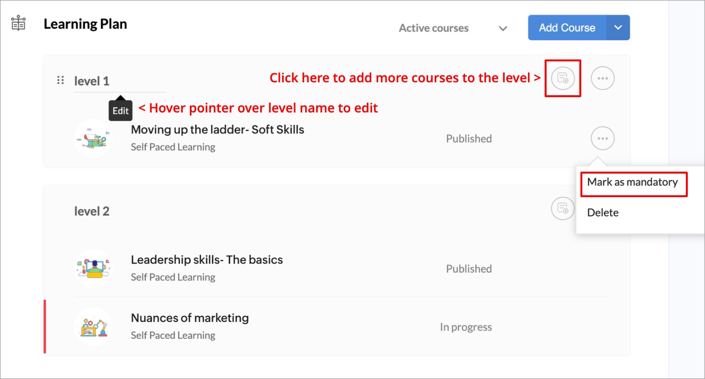
Task: Click the Learning Plan book icon
Action: 18,23
